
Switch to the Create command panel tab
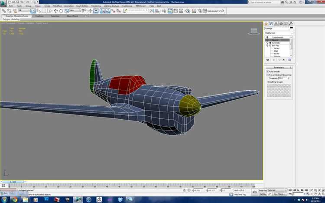[x=266, y=24]
